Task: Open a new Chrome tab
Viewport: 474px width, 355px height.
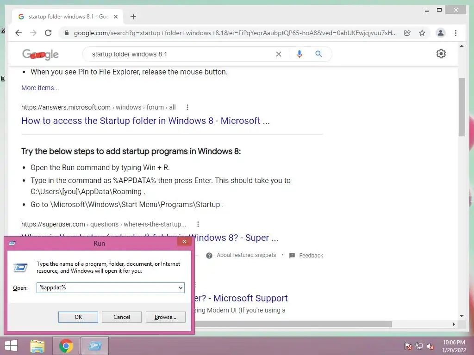Action: coord(133,17)
